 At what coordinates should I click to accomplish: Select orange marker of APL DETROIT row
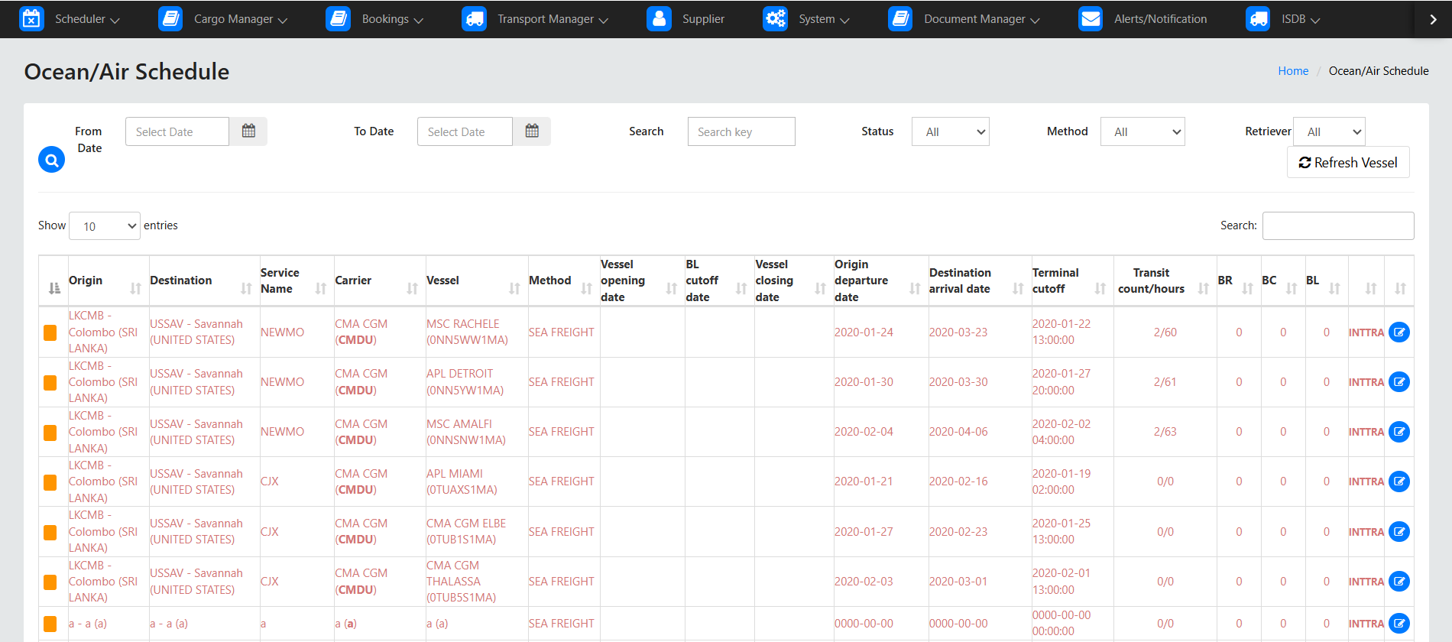[x=50, y=382]
